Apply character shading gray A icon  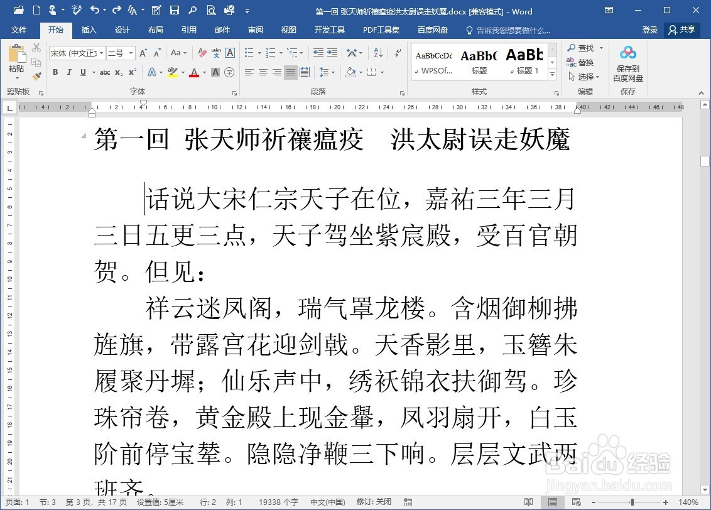[215, 72]
